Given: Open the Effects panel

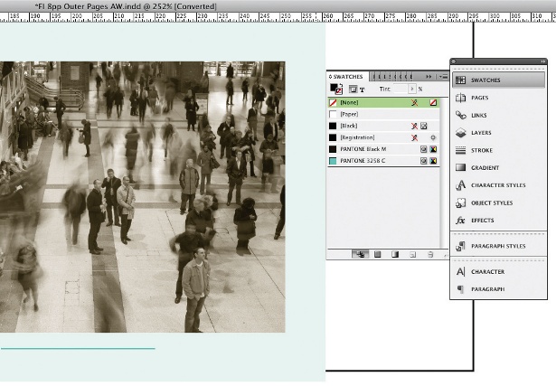Looking at the screenshot, I should click(x=479, y=220).
